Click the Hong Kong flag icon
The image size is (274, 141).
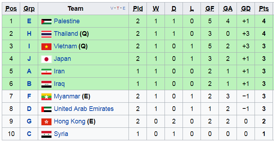click(46, 121)
